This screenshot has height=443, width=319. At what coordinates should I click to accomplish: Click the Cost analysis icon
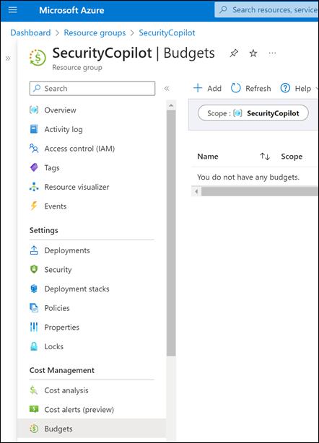tap(34, 390)
